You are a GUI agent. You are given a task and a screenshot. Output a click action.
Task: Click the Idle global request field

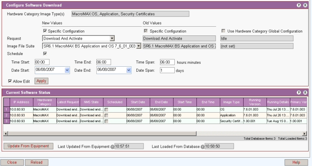click(257, 38)
